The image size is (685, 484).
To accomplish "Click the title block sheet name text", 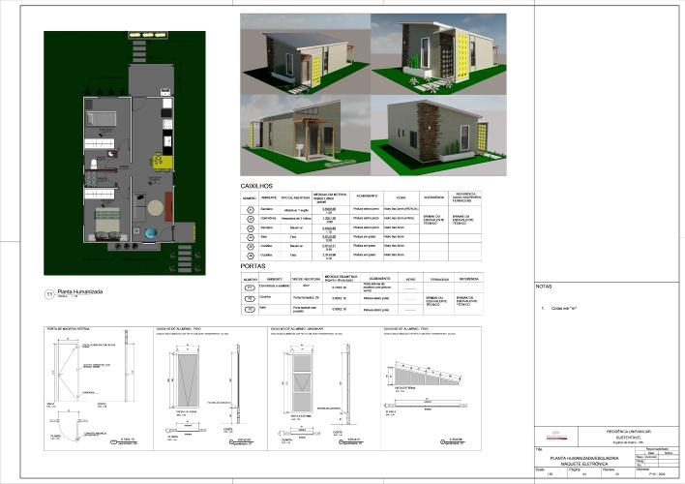I will 584,460.
